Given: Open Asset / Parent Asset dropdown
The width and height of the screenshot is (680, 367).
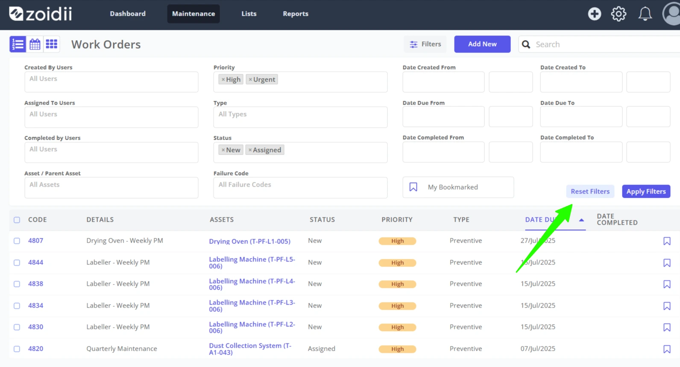Looking at the screenshot, I should pos(111,188).
